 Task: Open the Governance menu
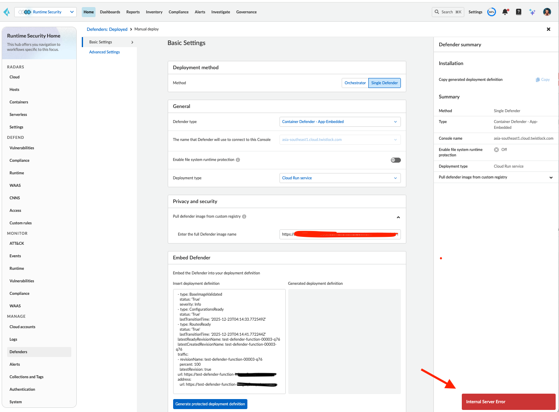(247, 12)
